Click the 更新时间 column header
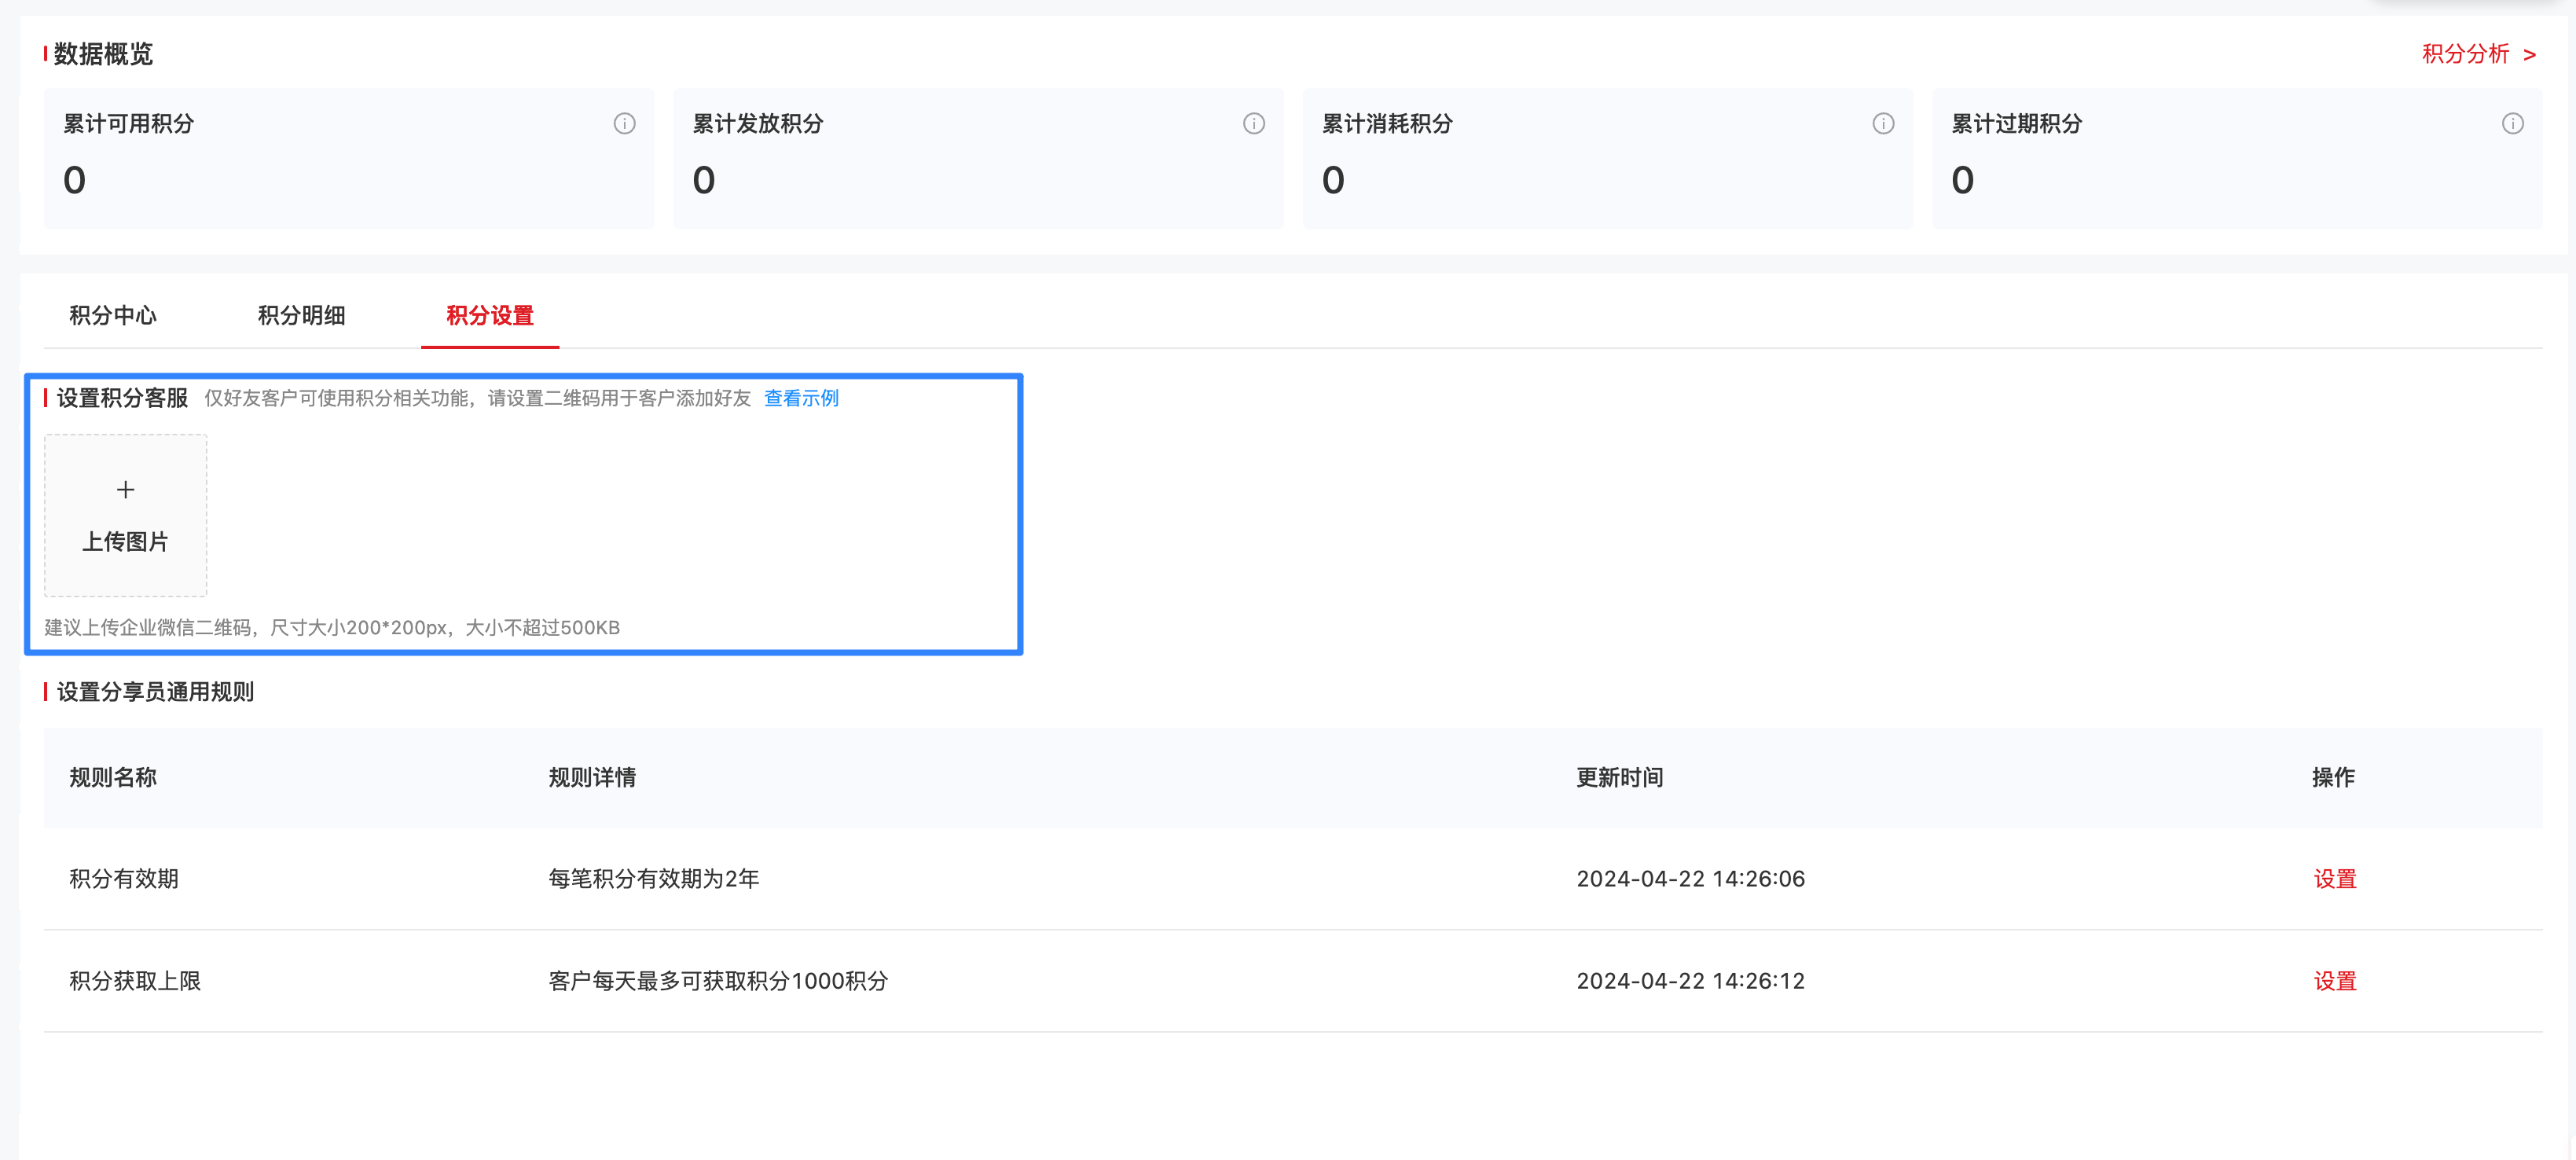Image resolution: width=2576 pixels, height=1160 pixels. point(1620,777)
